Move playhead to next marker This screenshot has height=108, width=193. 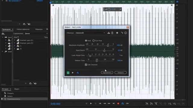(x=114, y=103)
